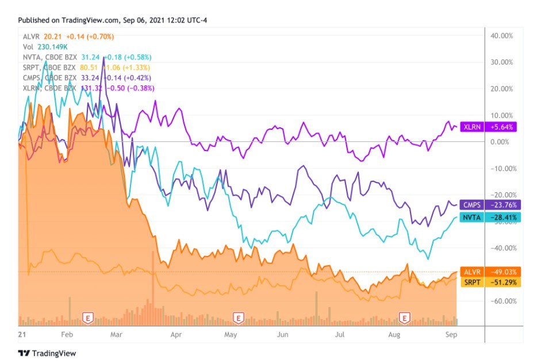
Task: Click the CMPS, CBOE BZX legend entry
Action: [x=49, y=78]
